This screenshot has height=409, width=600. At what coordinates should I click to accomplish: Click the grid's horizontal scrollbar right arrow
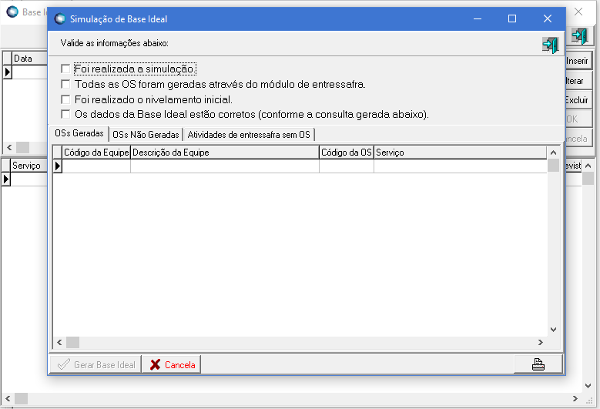[541, 342]
